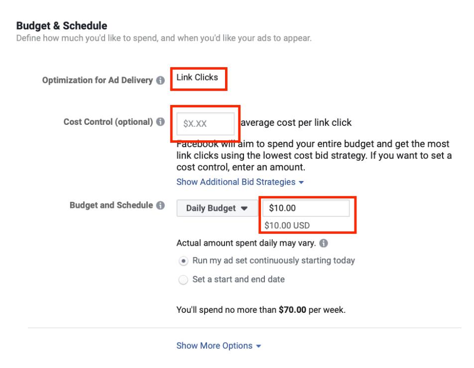The image size is (474, 368).
Task: Click the $10.00 daily budget amount field
Action: tap(306, 208)
